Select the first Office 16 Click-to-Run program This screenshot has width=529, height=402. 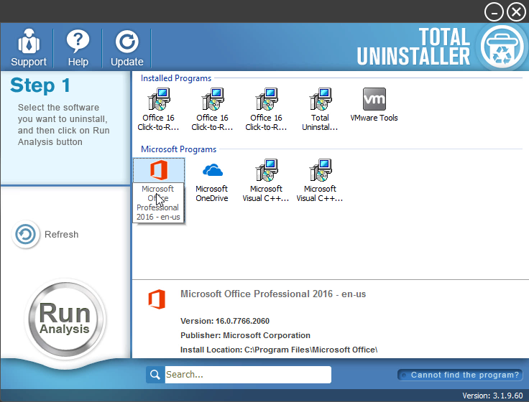[158, 109]
